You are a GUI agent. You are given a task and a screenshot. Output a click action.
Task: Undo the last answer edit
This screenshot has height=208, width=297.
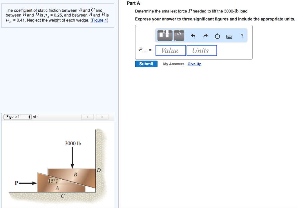pyautogui.click(x=193, y=35)
